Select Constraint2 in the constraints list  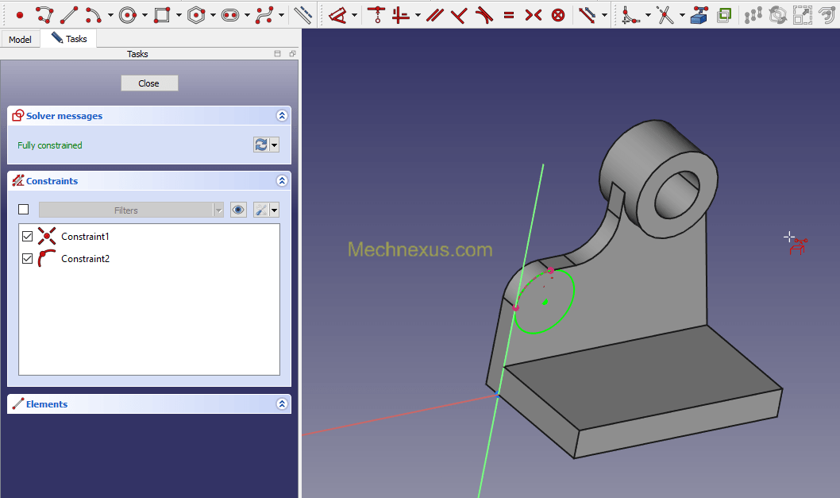85,258
